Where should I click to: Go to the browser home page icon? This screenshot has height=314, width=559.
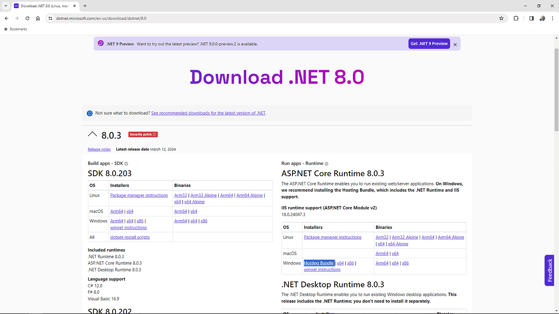pyautogui.click(x=38, y=18)
